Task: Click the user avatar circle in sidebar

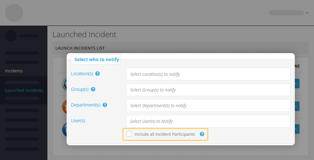Action: pyautogui.click(x=11, y=36)
